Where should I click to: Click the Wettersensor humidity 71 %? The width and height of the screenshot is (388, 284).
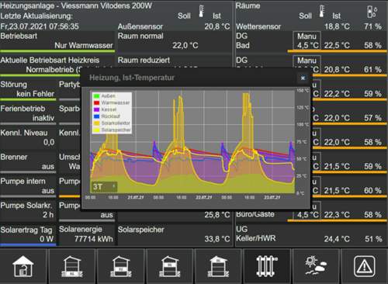372,26
